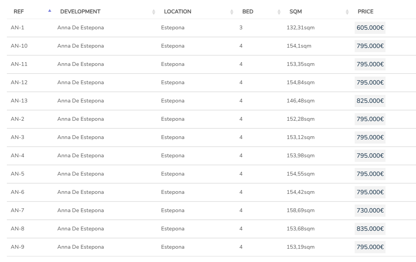
Task: Click the 158,69sqm area cell
Action: (301, 211)
